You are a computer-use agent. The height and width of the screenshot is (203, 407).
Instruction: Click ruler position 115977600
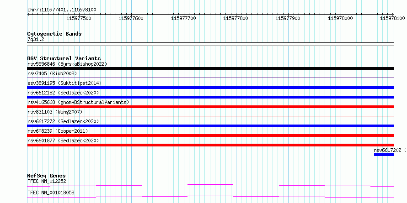(131, 18)
